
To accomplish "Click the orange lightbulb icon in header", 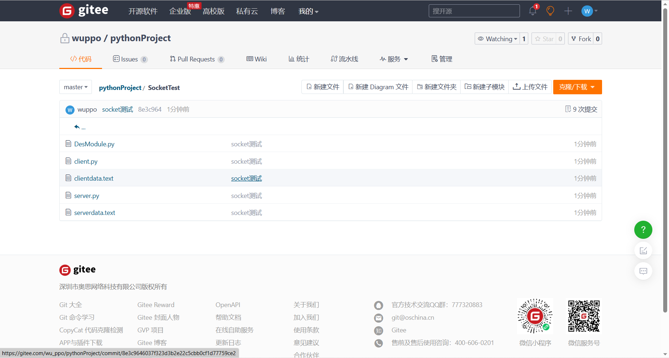I will click(x=550, y=11).
